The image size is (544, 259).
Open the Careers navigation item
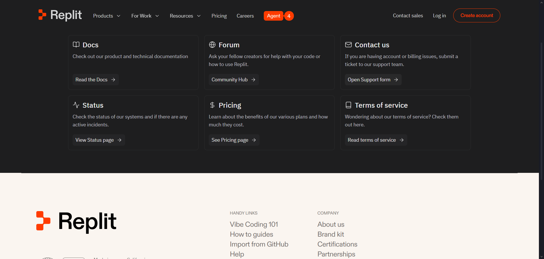pyautogui.click(x=245, y=16)
